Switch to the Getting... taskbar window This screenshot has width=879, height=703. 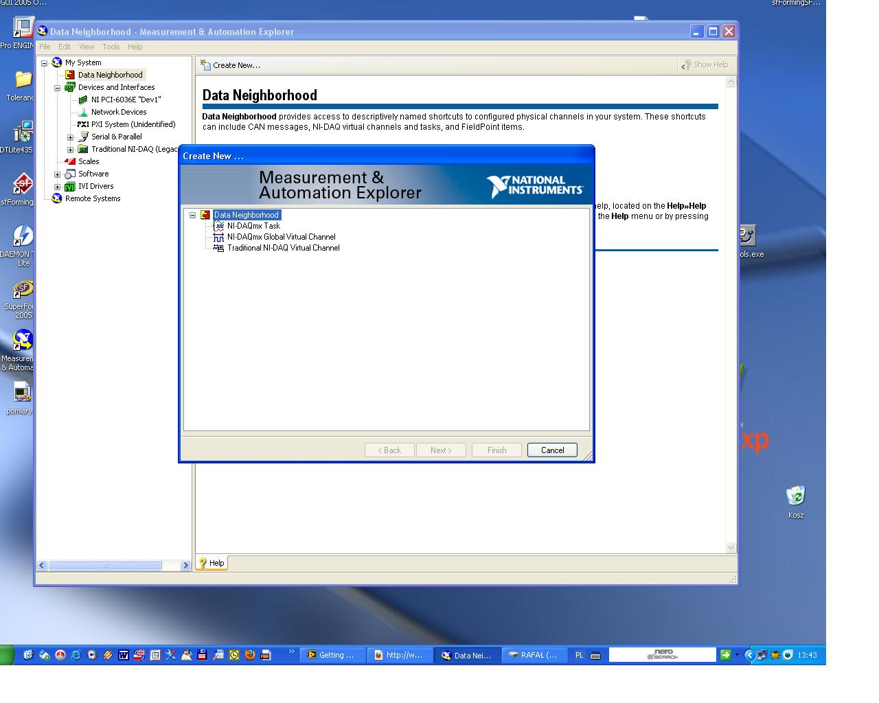332,655
